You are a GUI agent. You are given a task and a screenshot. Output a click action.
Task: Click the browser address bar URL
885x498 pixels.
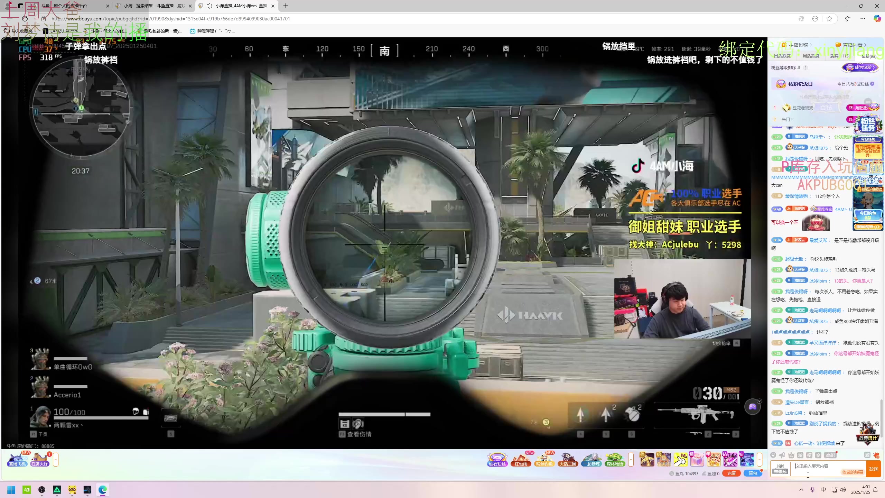click(x=171, y=19)
